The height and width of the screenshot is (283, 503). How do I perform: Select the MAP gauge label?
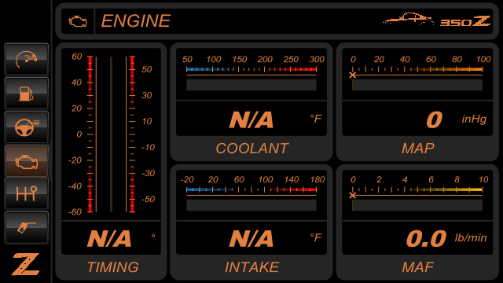coord(418,149)
